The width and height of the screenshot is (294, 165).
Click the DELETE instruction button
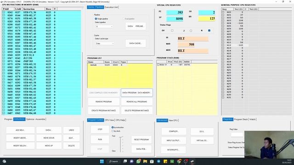pyautogui.click(x=71, y=146)
